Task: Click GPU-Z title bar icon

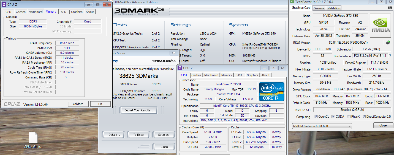Action: (x=292, y=2)
